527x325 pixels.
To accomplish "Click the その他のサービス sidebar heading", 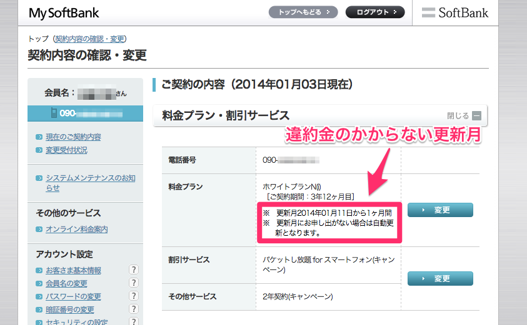I will 68,213.
